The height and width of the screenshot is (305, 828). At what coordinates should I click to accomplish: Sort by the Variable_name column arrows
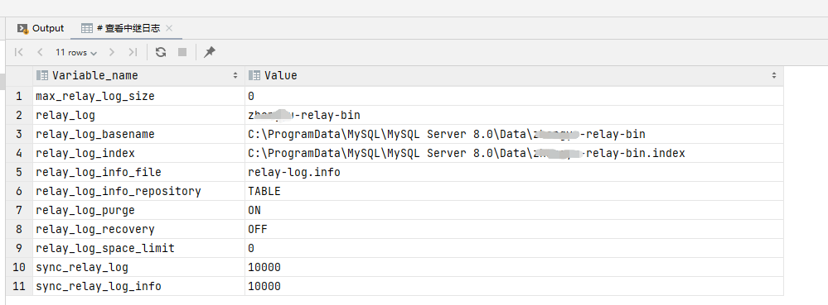click(235, 76)
